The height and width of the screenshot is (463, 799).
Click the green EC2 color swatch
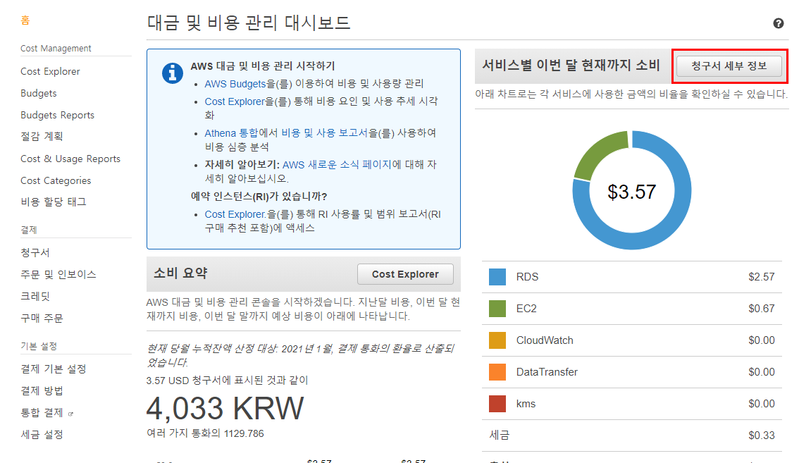[497, 309]
